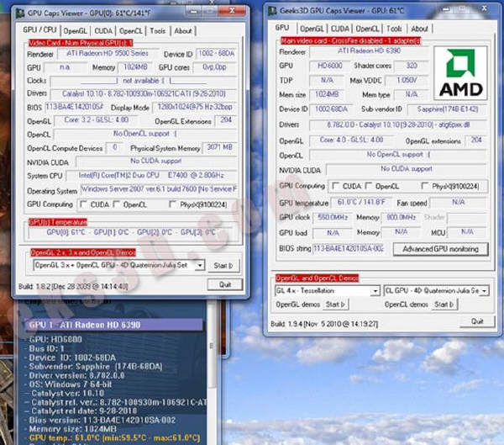
Task: Click the Device ID field 1002 - 68DA in left window
Action: 217,54
